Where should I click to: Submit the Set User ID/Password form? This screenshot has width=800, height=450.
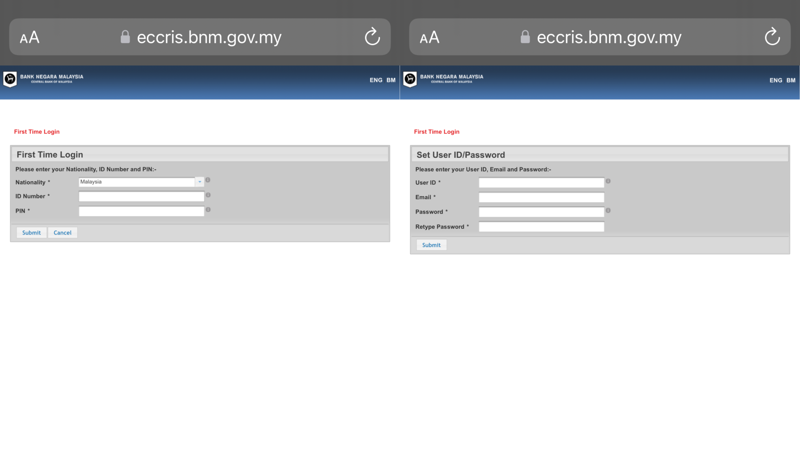(431, 245)
